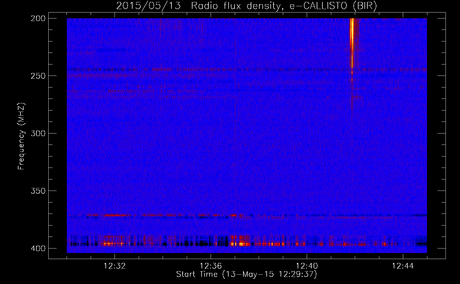Click the 300 frequency tick label

[x=38, y=133]
